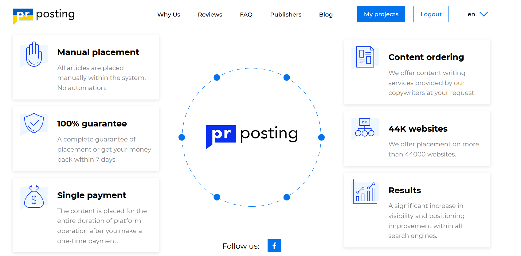521x256 pixels.
Task: Expand the en language dropdown
Action: tap(478, 14)
